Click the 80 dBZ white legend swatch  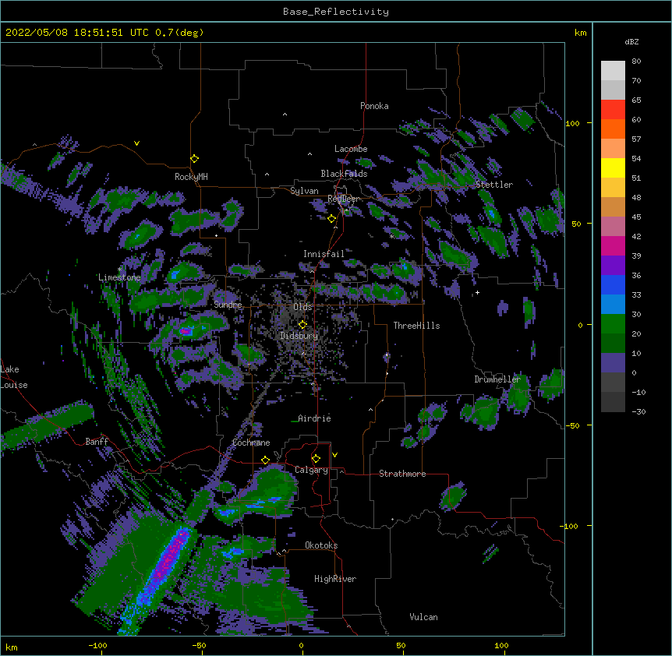pos(613,71)
